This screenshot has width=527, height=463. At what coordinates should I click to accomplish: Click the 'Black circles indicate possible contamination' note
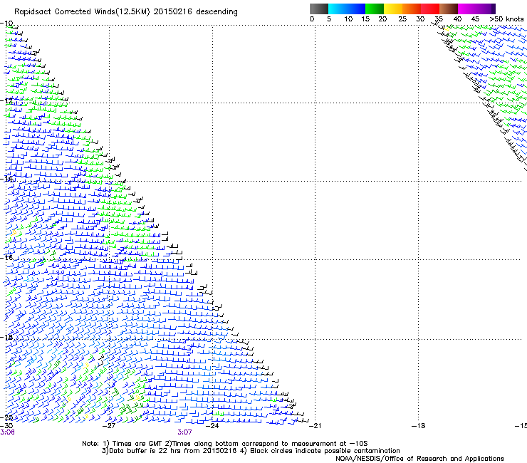320,451
